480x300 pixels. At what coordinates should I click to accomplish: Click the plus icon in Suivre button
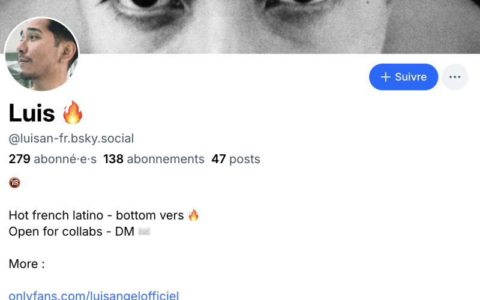[386, 77]
